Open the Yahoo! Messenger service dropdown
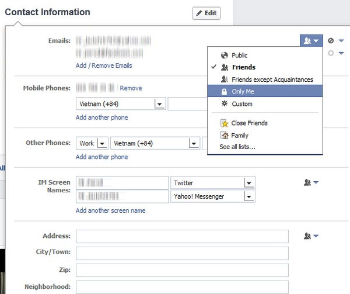The image size is (350, 294). 213,196
